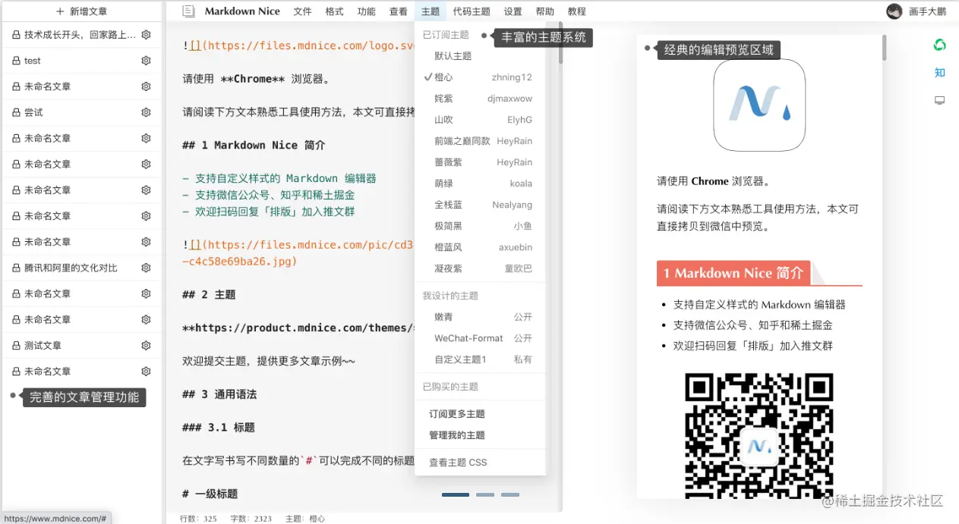Open the 文件 menu

(302, 11)
